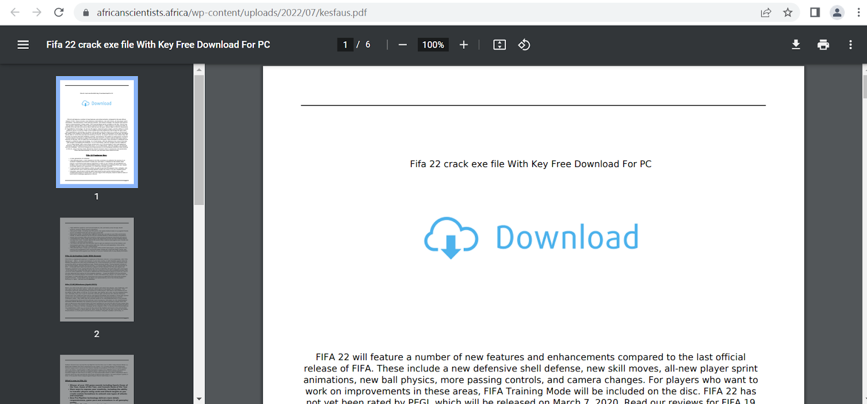Click the cloud download icon in the document
Image resolution: width=867 pixels, height=404 pixels.
451,238
